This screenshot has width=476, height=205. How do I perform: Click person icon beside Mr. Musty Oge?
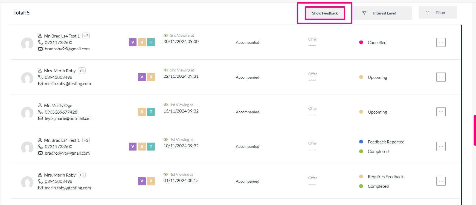pos(40,105)
